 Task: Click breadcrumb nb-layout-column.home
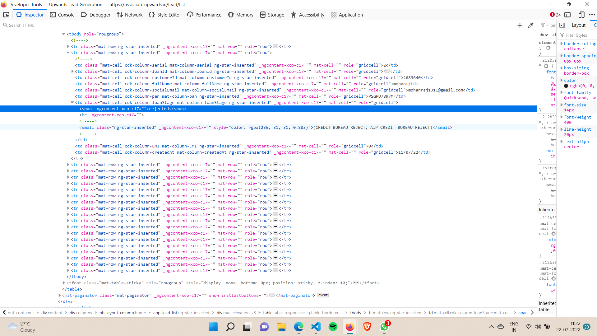point(123,313)
